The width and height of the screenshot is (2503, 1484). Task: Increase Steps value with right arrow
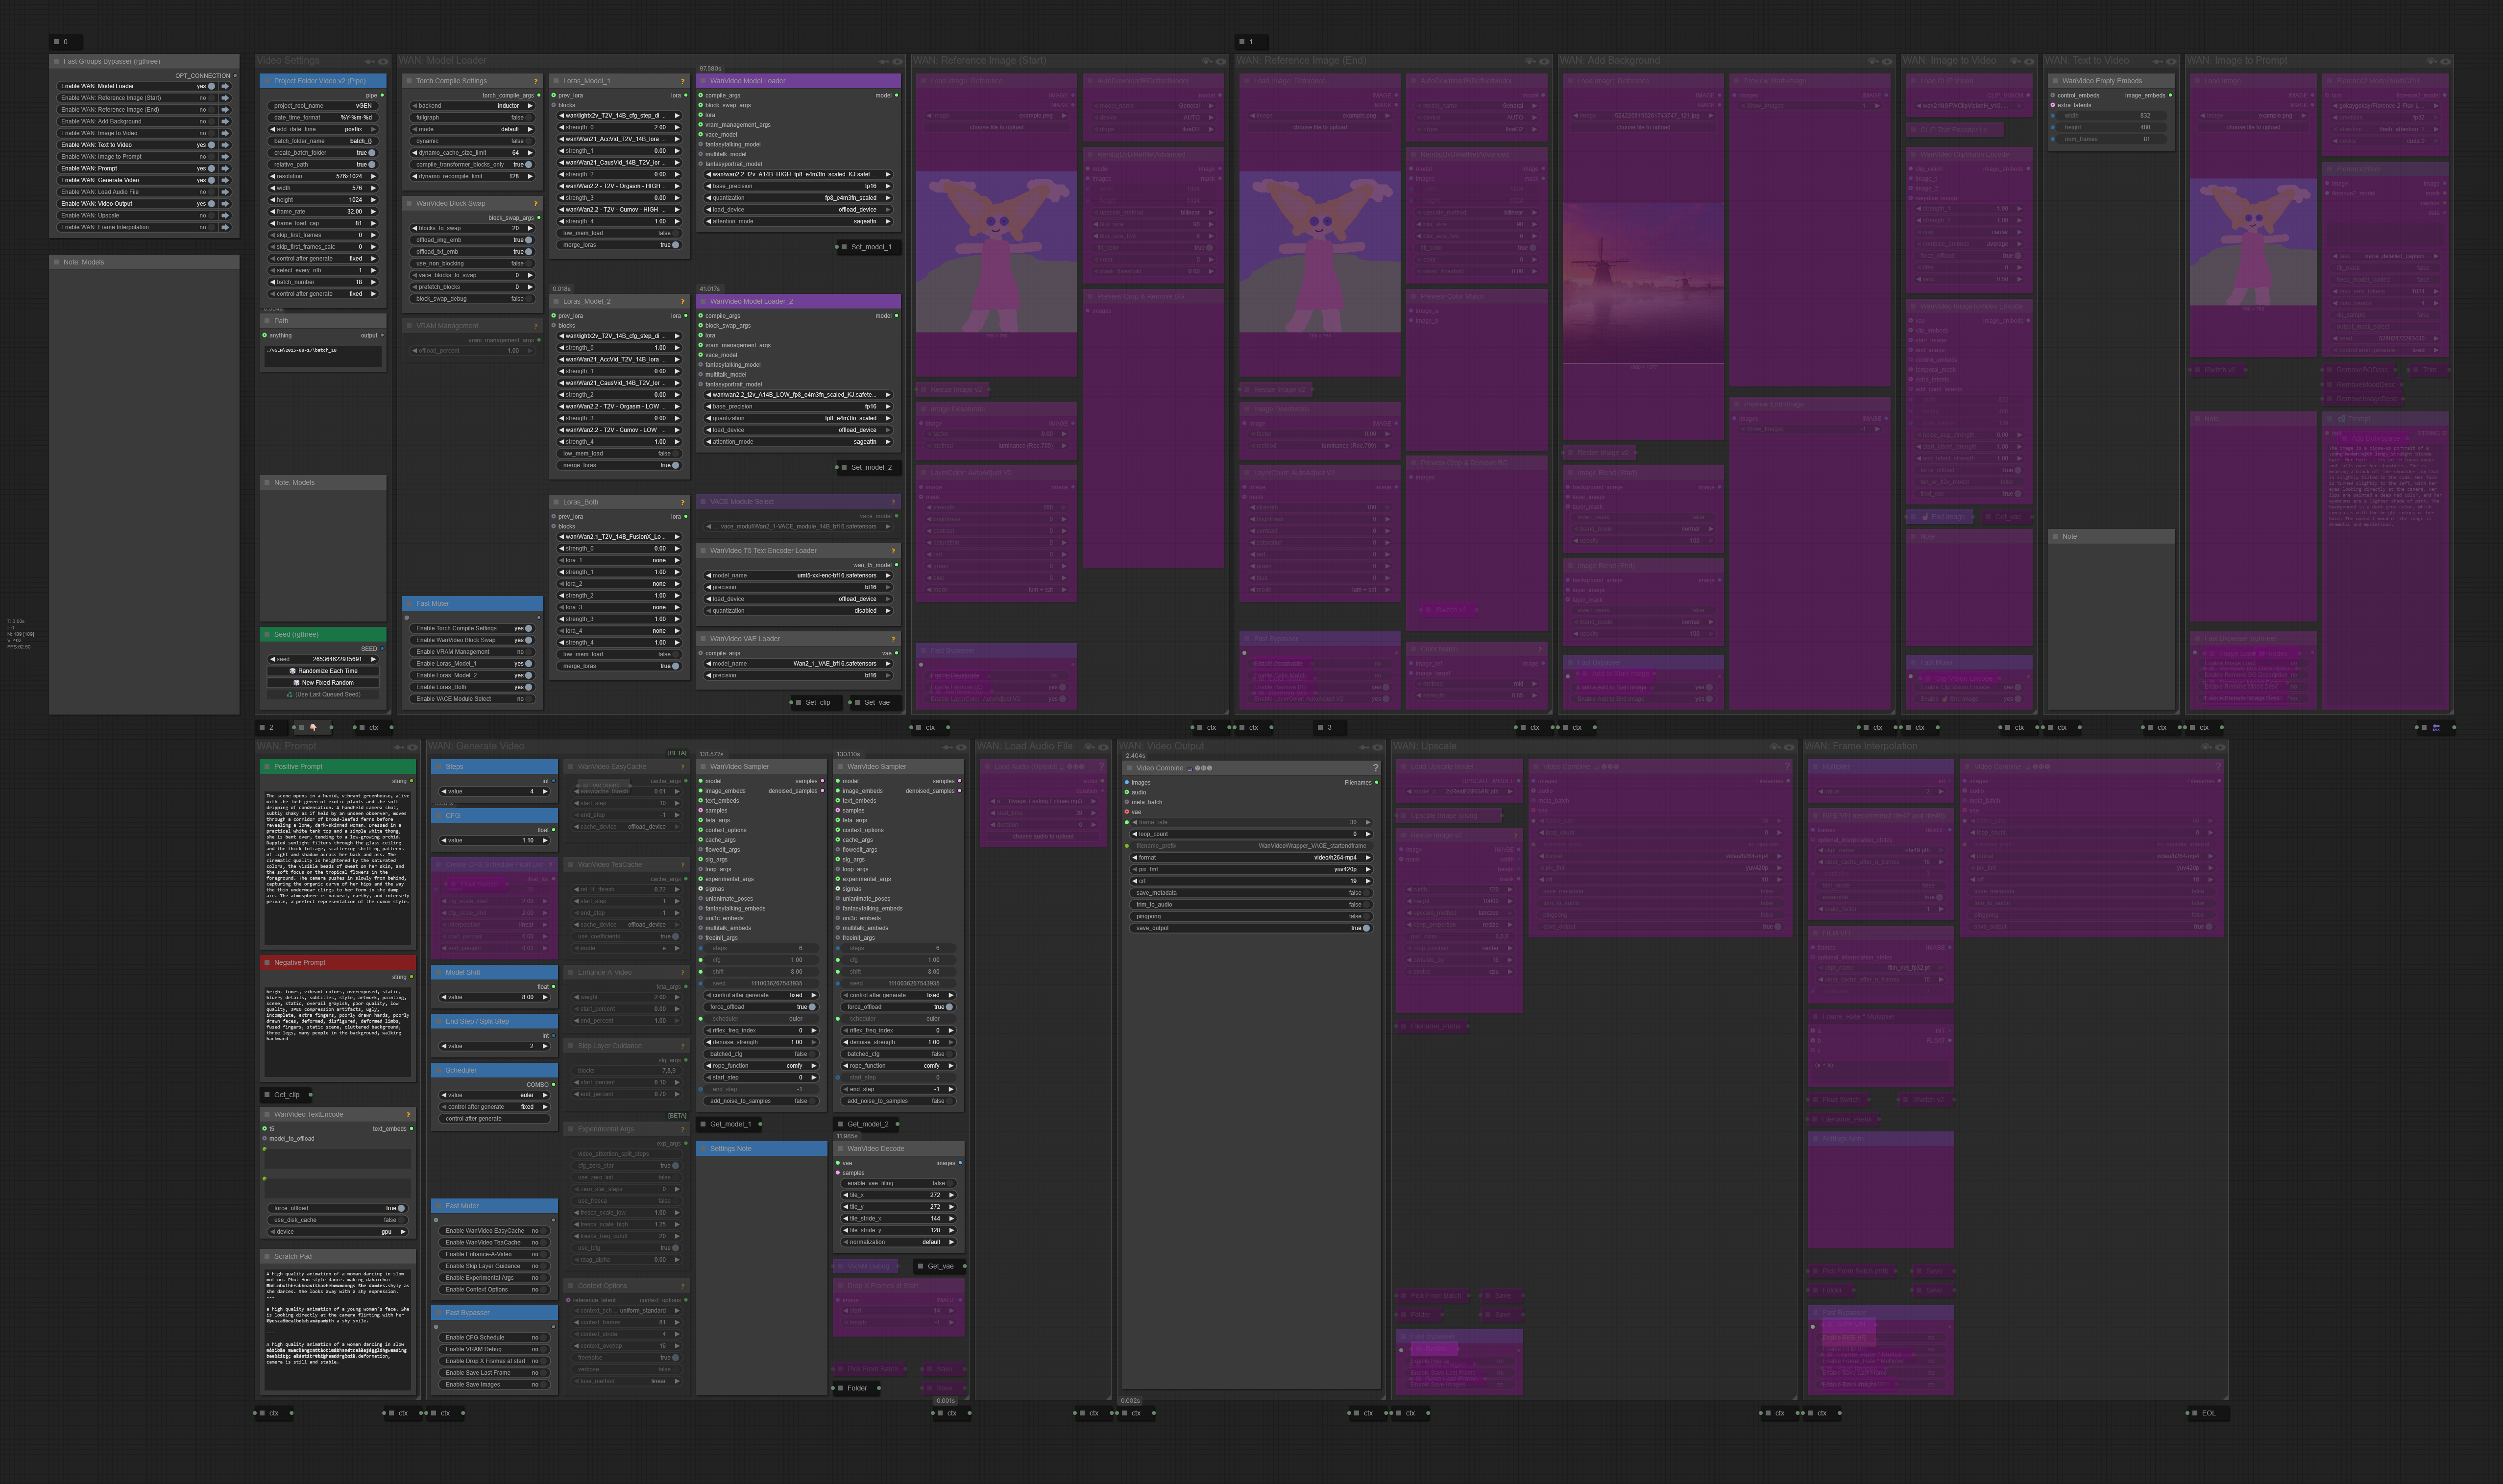(x=545, y=792)
